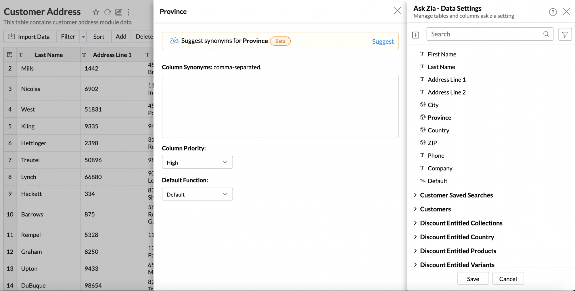Screen dimensions: 575x291
Task: Click the search magnifier icon
Action: 546,34
